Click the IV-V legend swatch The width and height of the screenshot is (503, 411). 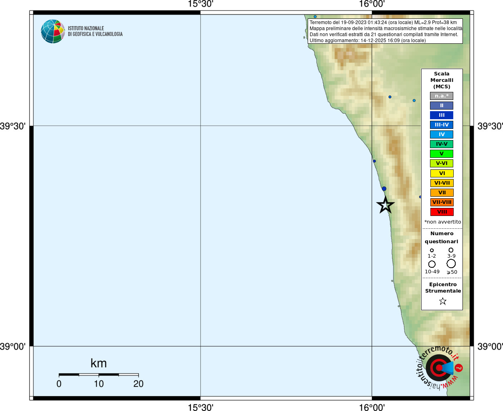(x=442, y=144)
